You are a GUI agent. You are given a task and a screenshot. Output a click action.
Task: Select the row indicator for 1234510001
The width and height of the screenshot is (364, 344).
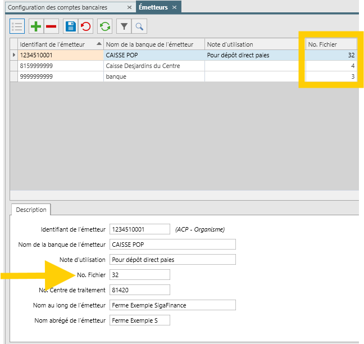click(x=14, y=55)
